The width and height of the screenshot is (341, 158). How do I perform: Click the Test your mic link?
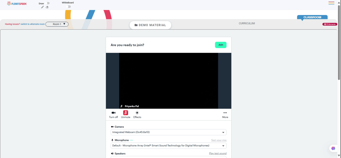click(219, 140)
